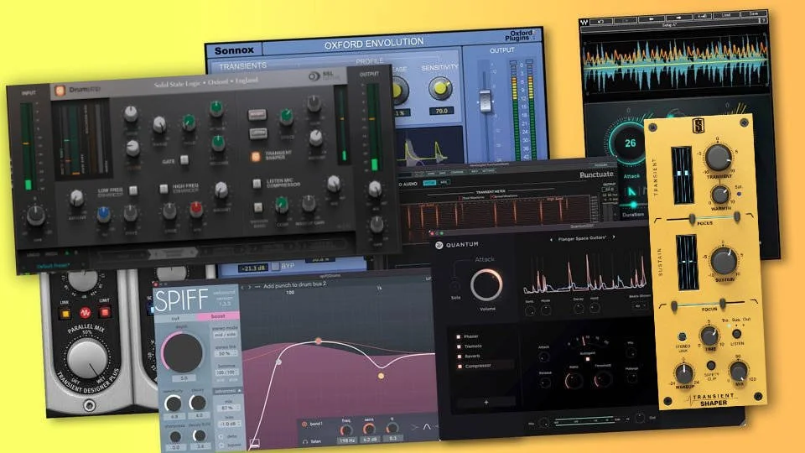Open the SPIFF stereo mode mid / side dropdown

pos(226,335)
